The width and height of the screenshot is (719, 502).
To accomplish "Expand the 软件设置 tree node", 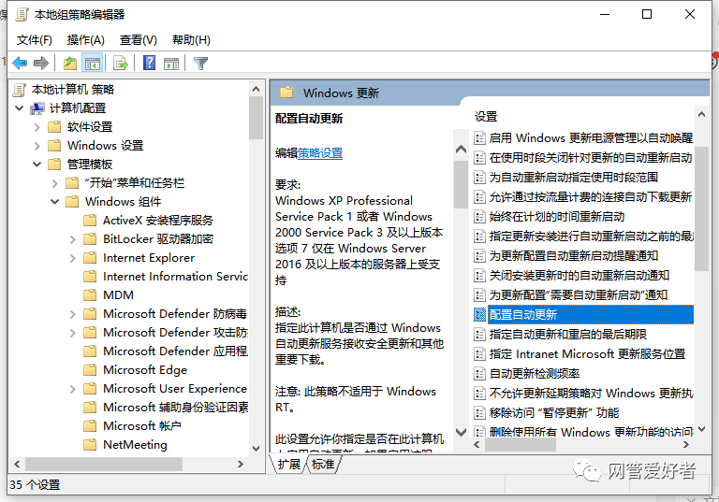I will [x=37, y=127].
